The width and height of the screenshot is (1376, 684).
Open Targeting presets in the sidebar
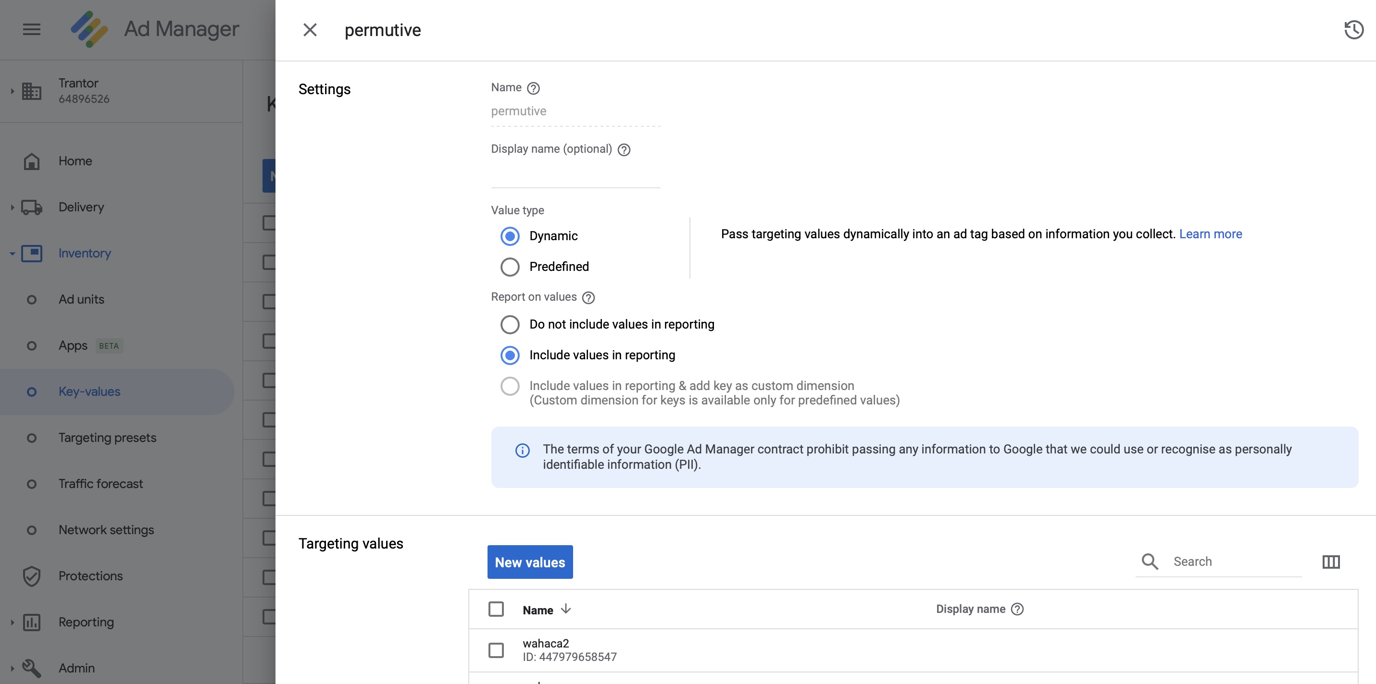pos(107,438)
